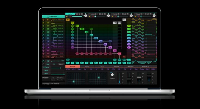Toggle power for operator O1
This screenshot has width=200, height=109.
click(44, 26)
